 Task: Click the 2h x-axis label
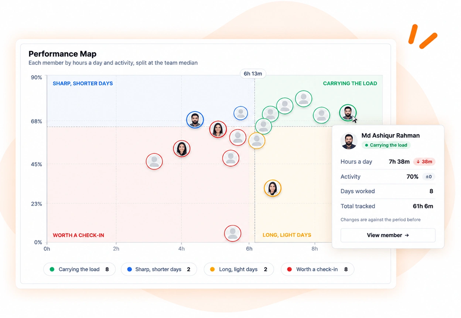(116, 249)
